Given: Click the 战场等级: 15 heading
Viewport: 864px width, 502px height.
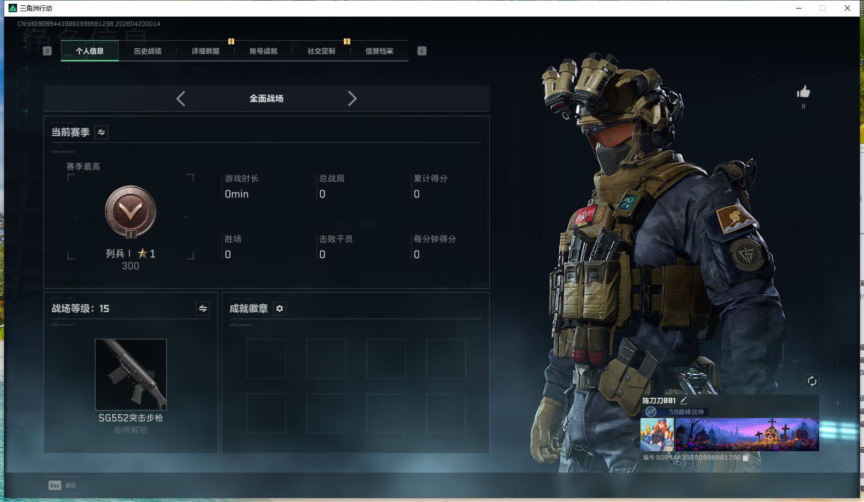Looking at the screenshot, I should pyautogui.click(x=80, y=308).
